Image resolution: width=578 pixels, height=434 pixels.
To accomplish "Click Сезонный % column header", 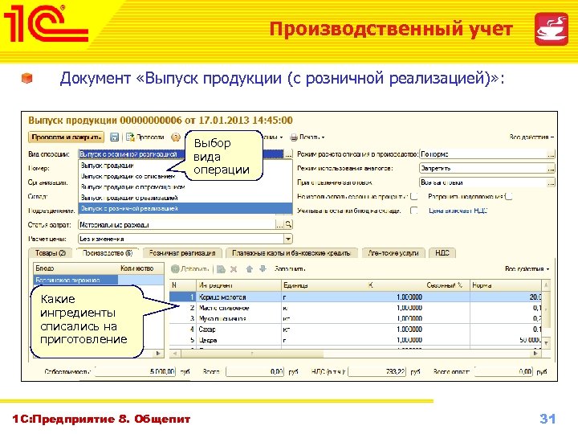I will click(445, 285).
